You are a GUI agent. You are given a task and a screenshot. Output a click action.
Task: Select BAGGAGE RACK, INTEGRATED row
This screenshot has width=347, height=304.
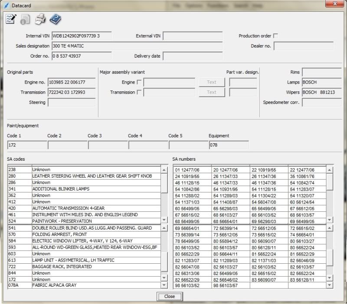[x=84, y=266]
